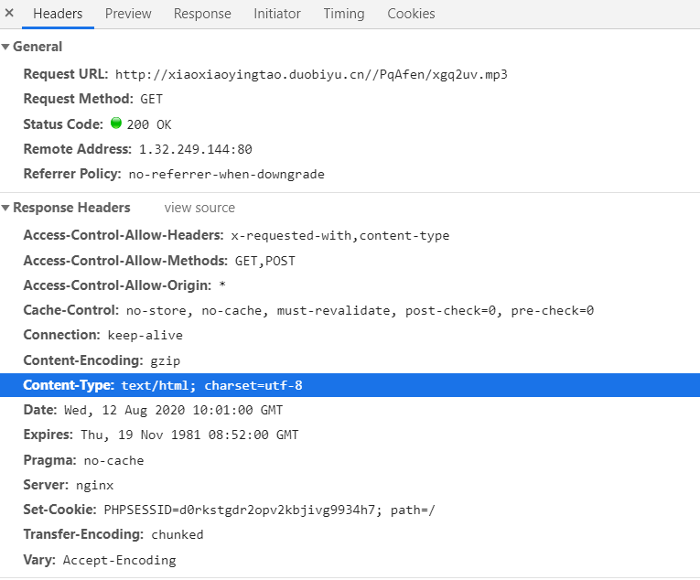This screenshot has height=580, width=700.
Task: Click the view source link
Action: (199, 208)
